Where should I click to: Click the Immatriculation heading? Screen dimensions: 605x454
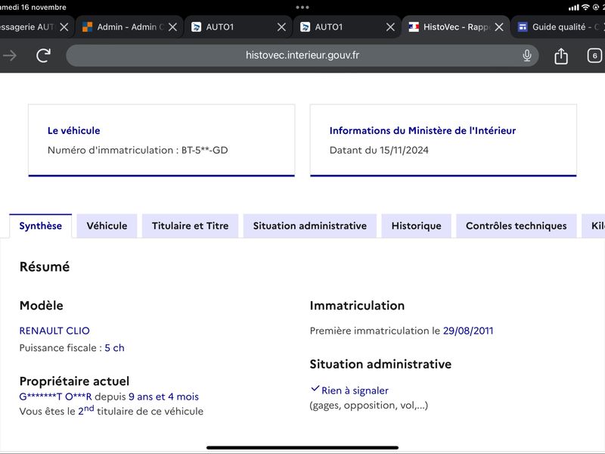coord(357,306)
